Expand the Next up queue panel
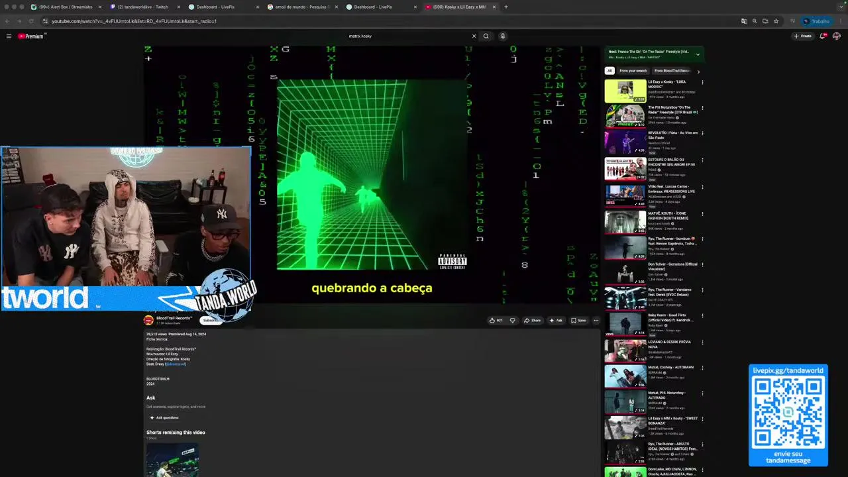 coord(698,54)
